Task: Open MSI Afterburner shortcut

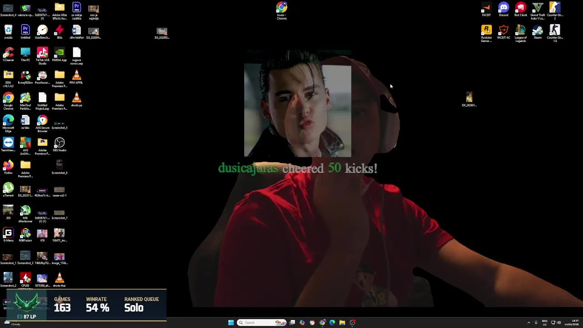Action: (x=25, y=214)
